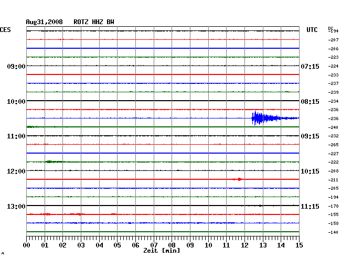Select the 13:00 local time label
Image resolution: width=341 pixels, height=259 pixels.
pos(16,206)
